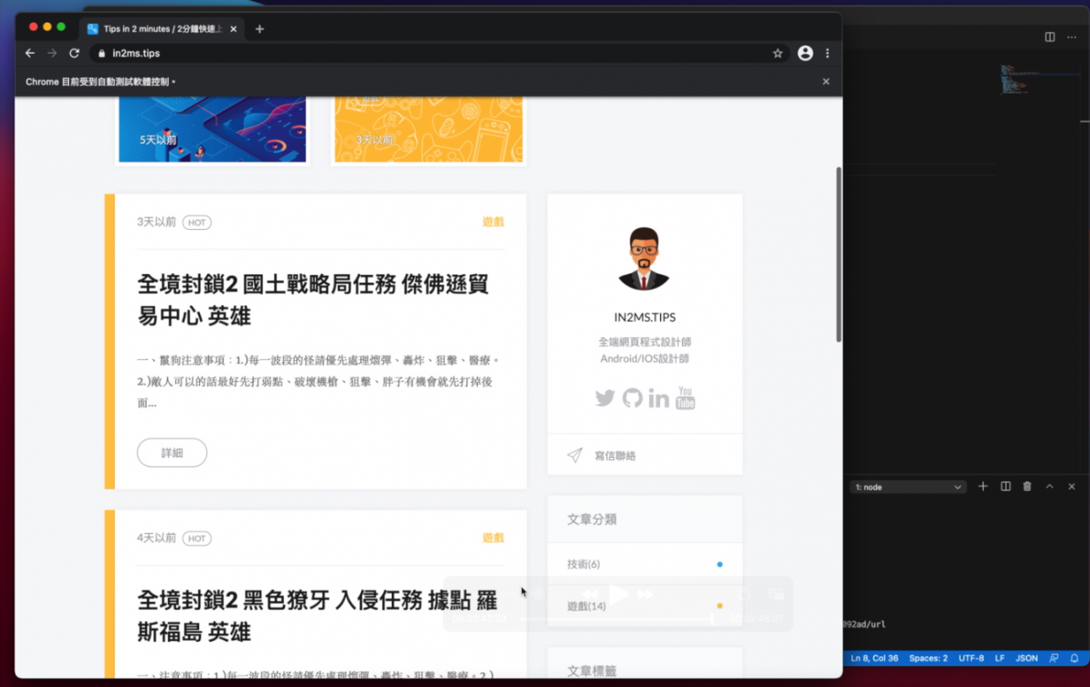Open VS Code notifications bell
This screenshot has width=1090, height=687.
[x=1075, y=658]
